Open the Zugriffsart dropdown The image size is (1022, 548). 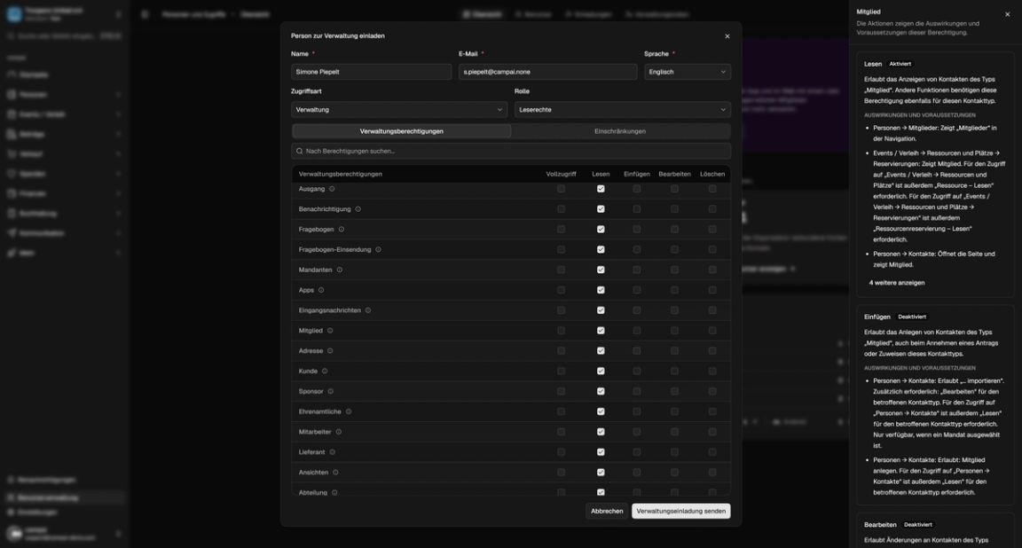pos(399,109)
